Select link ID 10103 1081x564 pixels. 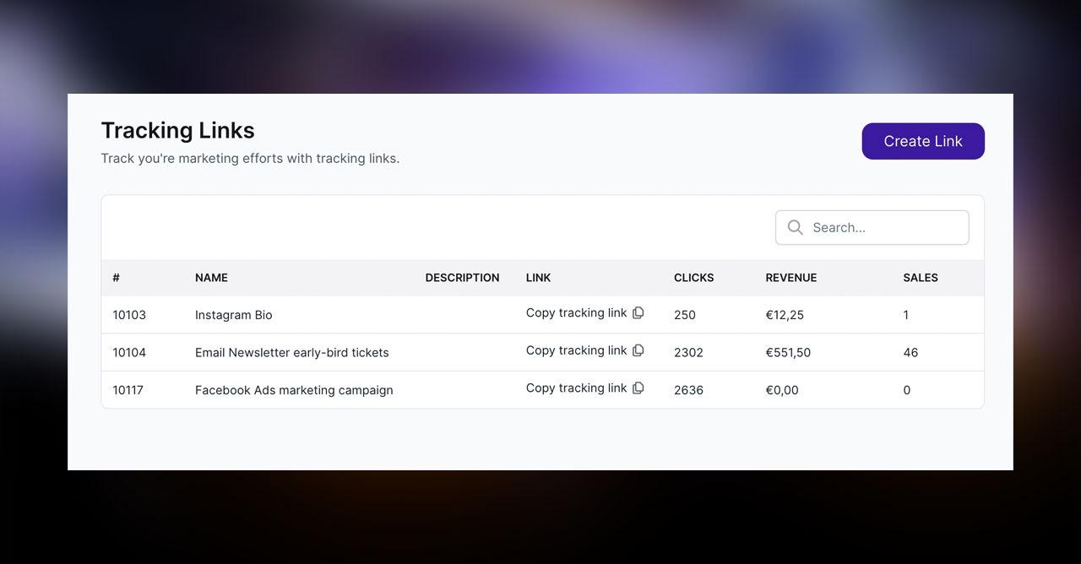pos(129,315)
